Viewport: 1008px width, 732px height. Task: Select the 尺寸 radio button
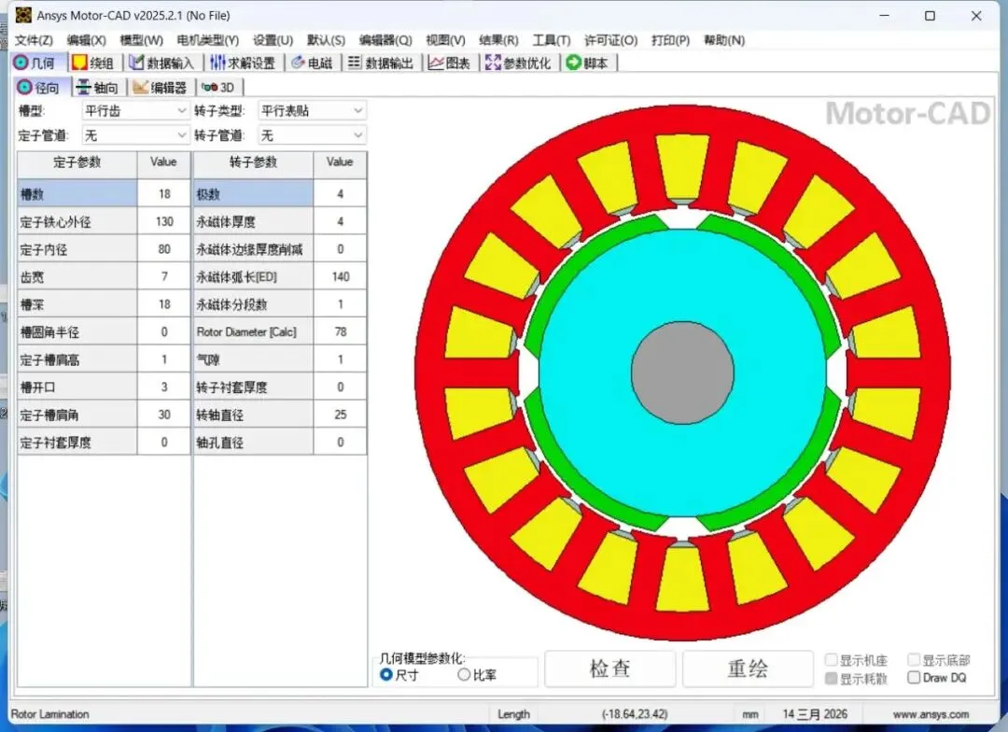pyautogui.click(x=386, y=675)
